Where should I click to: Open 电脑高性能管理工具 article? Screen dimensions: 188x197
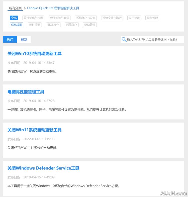26,92
